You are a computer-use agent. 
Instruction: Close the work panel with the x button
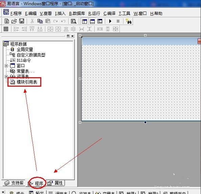(x=72, y=36)
